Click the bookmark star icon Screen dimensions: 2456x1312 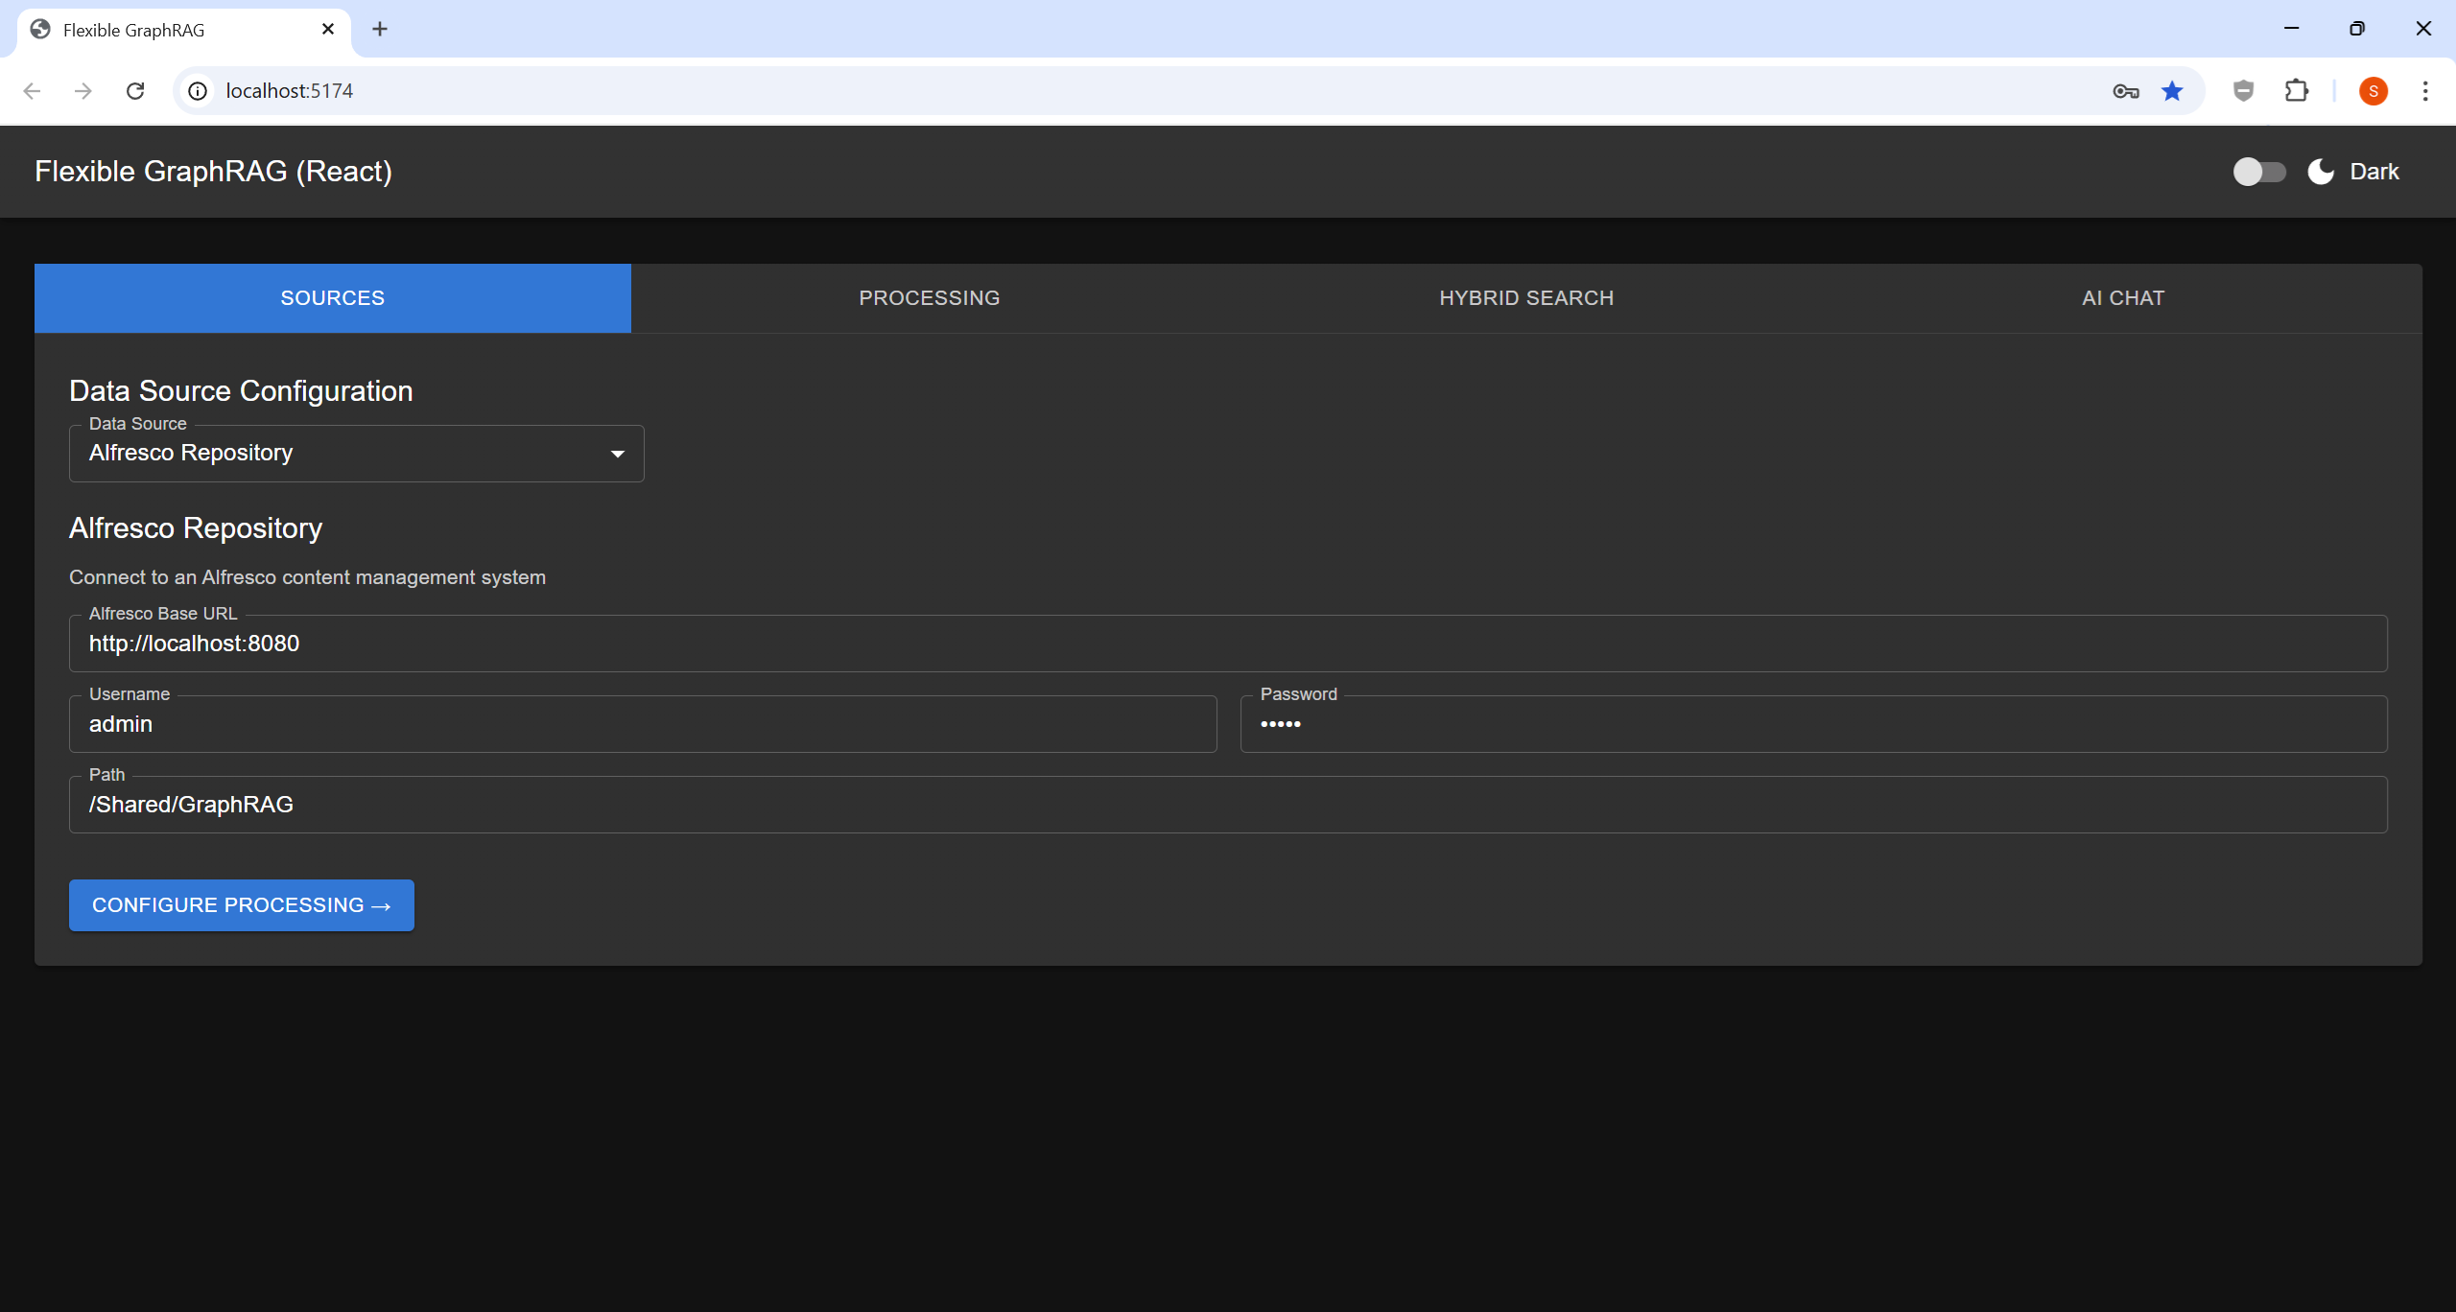tap(2172, 90)
